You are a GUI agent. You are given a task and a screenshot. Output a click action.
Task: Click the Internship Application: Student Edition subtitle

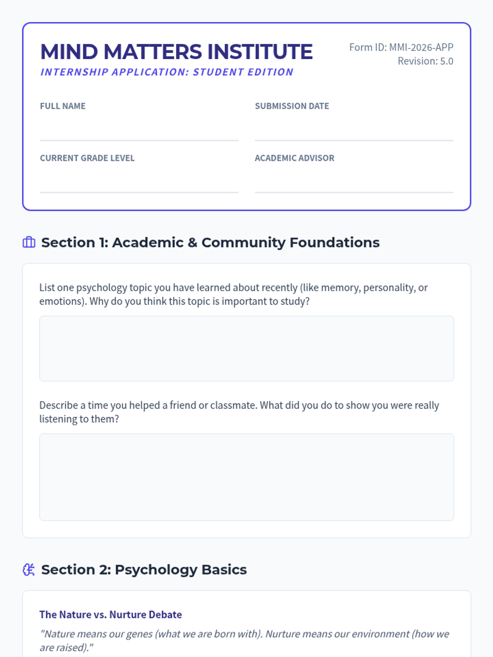(x=167, y=72)
